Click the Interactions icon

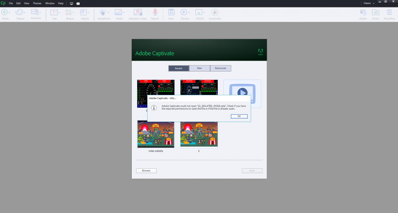coord(103,13)
